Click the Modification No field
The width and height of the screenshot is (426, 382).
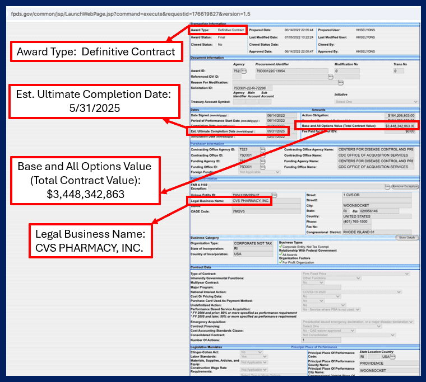click(x=347, y=71)
